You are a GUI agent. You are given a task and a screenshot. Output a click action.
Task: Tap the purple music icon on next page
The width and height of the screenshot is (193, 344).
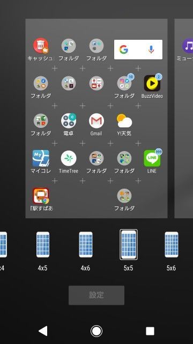coord(188,46)
